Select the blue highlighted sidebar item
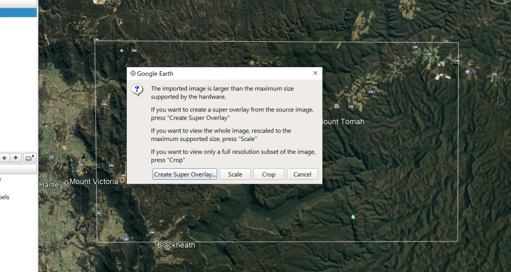Viewport: 511px width, 272px height. tap(18, 12)
